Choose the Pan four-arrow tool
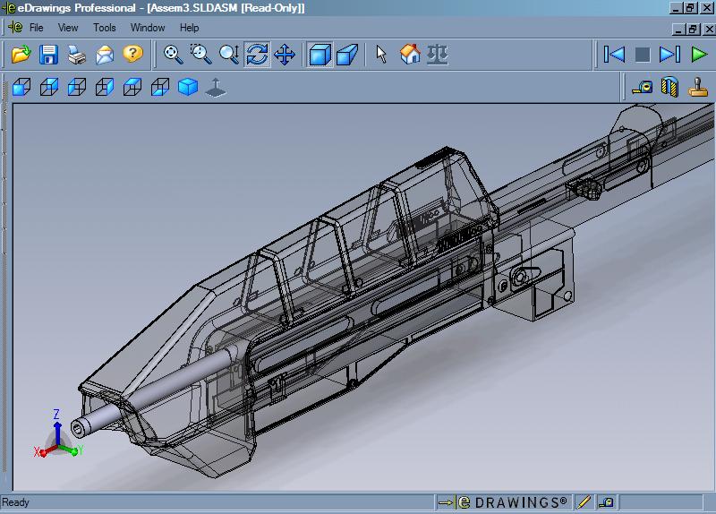Screen dimensions: 716x514 (x=285, y=55)
